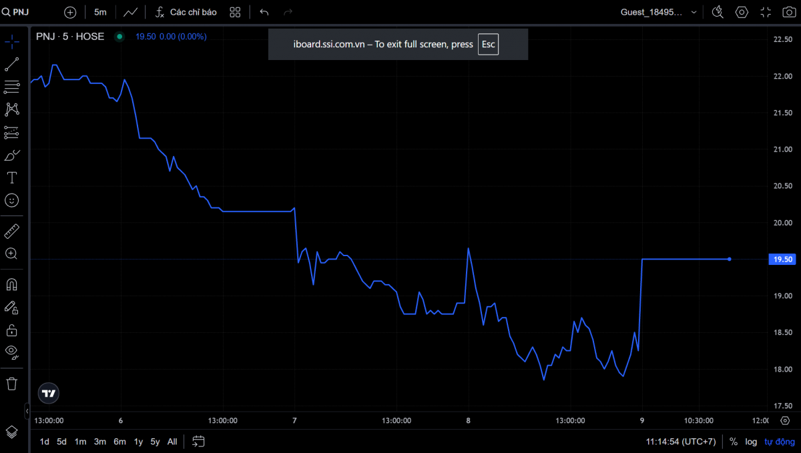Open the 5m interval dropdown
This screenshot has width=801, height=453.
[100, 12]
